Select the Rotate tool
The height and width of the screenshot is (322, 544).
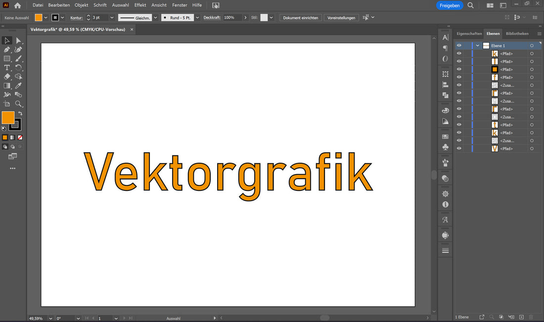pos(19,68)
